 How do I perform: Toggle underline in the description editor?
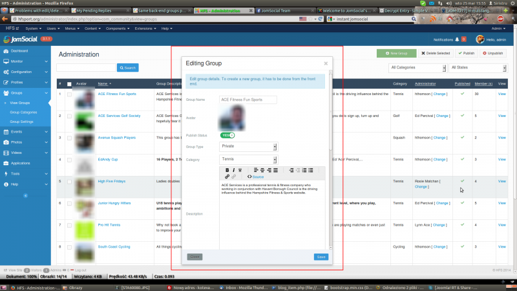point(240,170)
